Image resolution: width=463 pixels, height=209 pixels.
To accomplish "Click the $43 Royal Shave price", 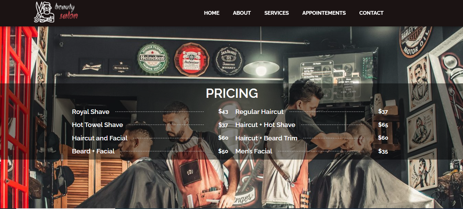I will [223, 112].
